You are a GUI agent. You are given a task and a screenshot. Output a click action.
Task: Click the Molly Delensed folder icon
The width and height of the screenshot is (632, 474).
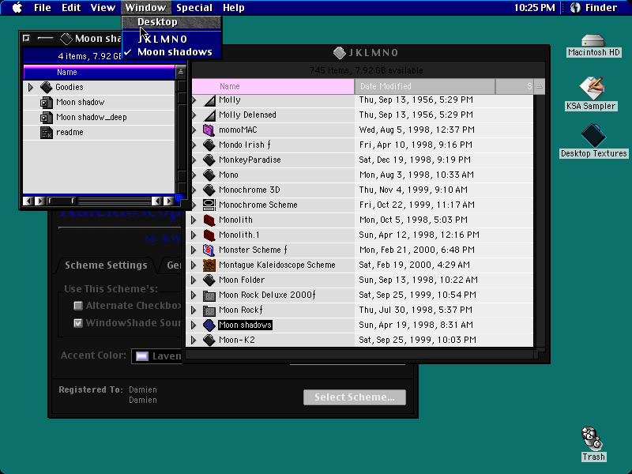click(209, 115)
